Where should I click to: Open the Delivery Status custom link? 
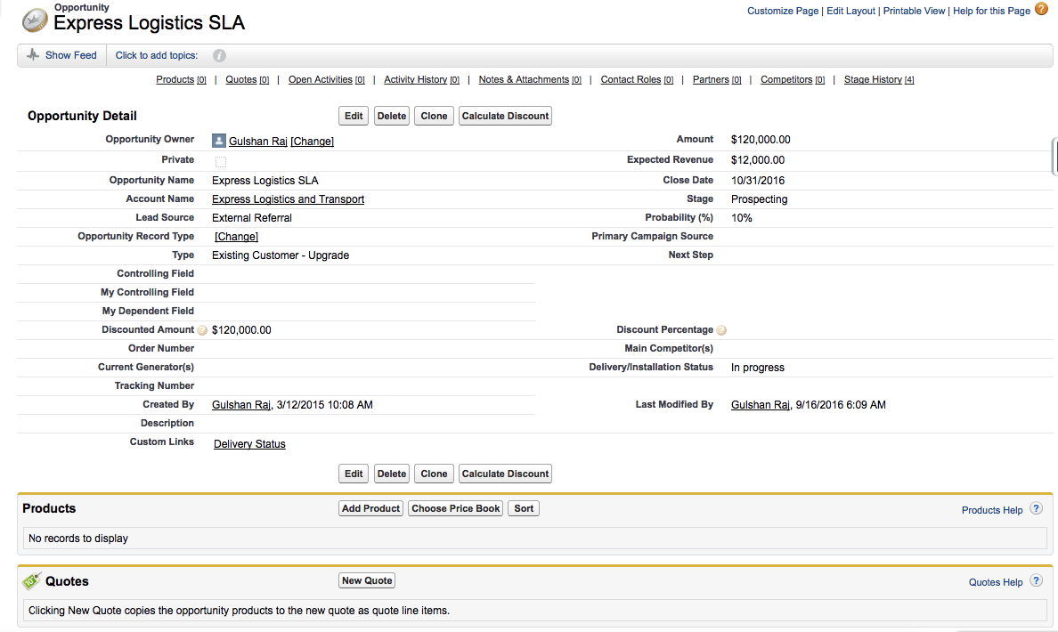[248, 443]
